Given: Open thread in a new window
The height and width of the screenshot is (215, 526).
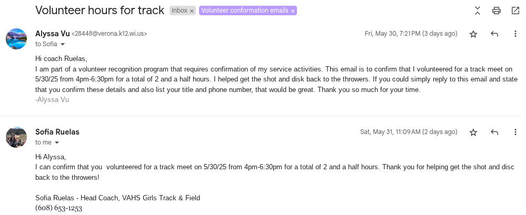Looking at the screenshot, I should click(515, 10).
